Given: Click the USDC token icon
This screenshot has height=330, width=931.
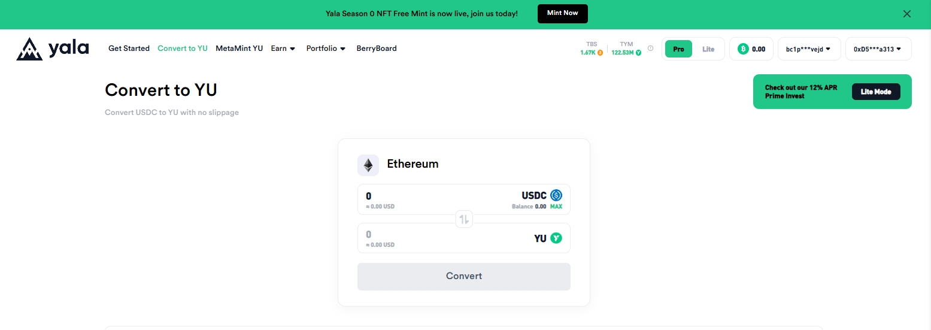Looking at the screenshot, I should (556, 195).
